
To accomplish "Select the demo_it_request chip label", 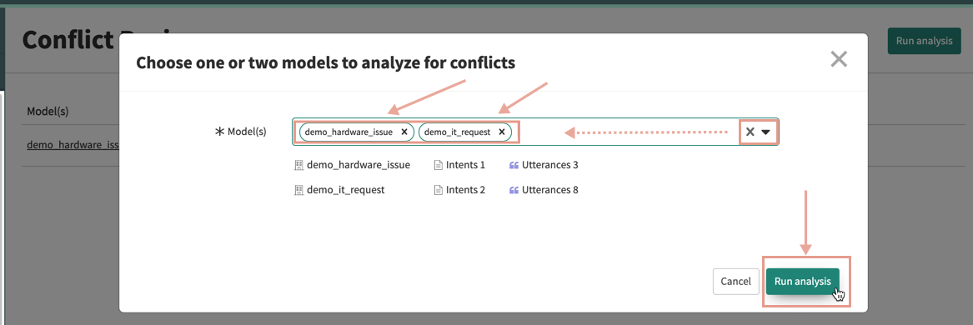I will 458,132.
